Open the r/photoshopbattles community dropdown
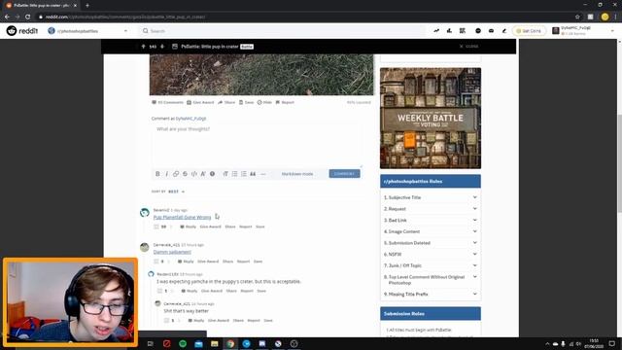 pyautogui.click(x=88, y=30)
